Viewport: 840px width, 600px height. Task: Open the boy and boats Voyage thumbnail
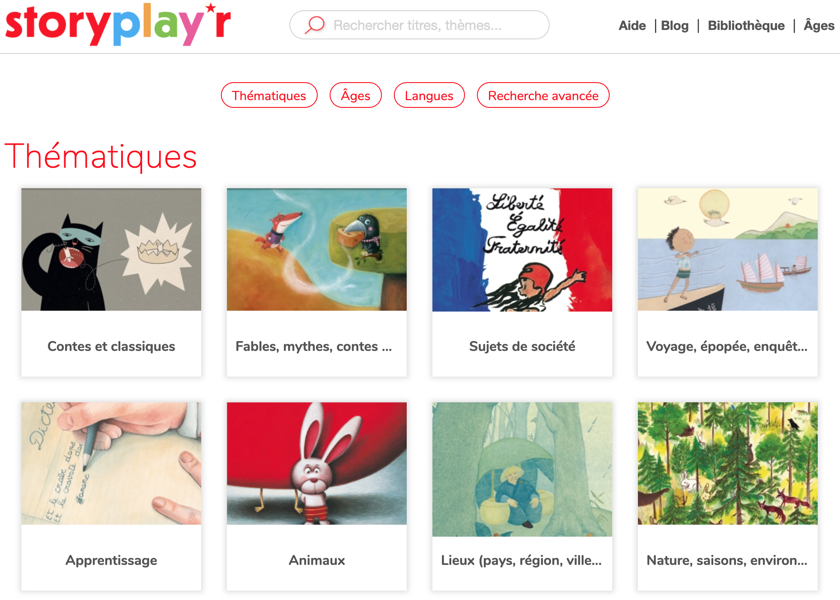[x=728, y=250]
